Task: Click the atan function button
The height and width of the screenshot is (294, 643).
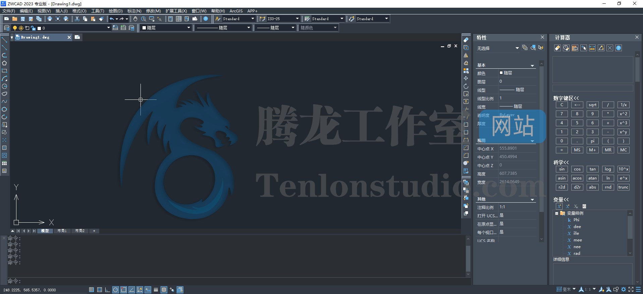Action: 593,178
